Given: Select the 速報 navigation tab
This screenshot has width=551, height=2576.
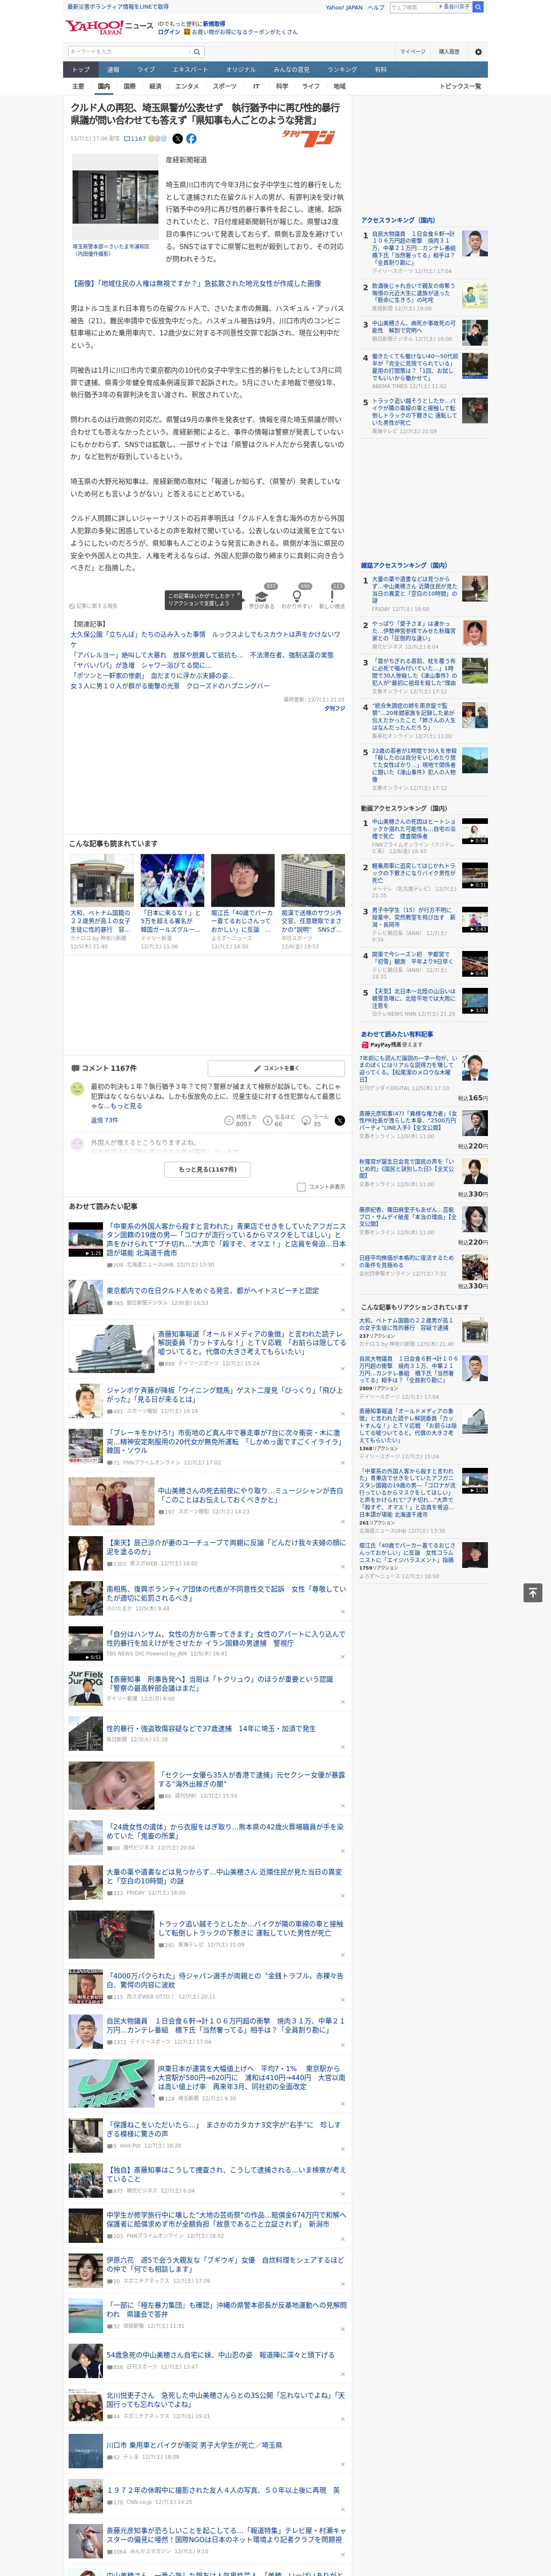Looking at the screenshot, I should 113,70.
